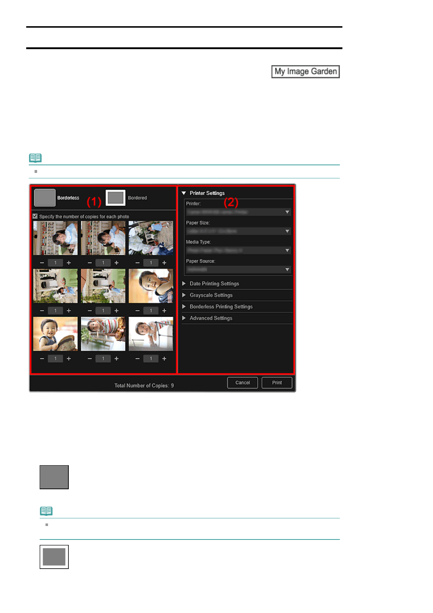Increase copies for the first photo
This screenshot has width=433, height=613.
[x=69, y=263]
